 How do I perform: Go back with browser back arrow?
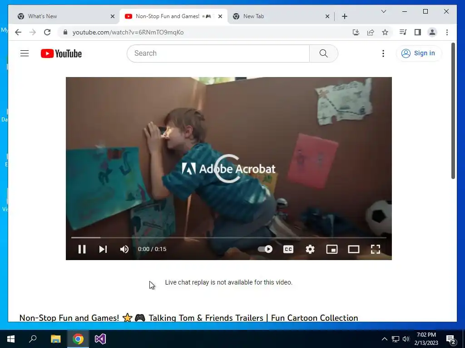click(18, 32)
